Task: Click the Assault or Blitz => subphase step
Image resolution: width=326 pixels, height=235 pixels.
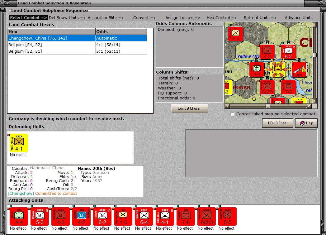Action: (x=106, y=18)
